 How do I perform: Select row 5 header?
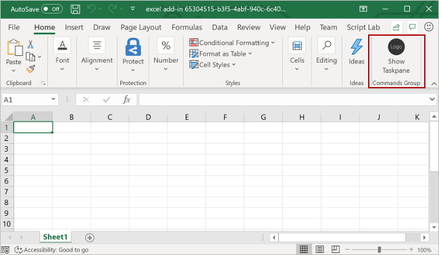(x=7, y=170)
